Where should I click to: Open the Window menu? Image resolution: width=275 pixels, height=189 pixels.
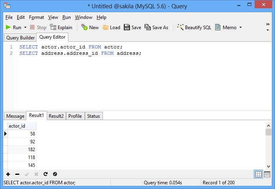pyautogui.click(x=84, y=17)
